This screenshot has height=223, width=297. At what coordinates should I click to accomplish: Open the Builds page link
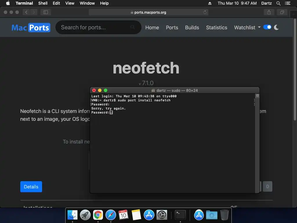(192, 28)
